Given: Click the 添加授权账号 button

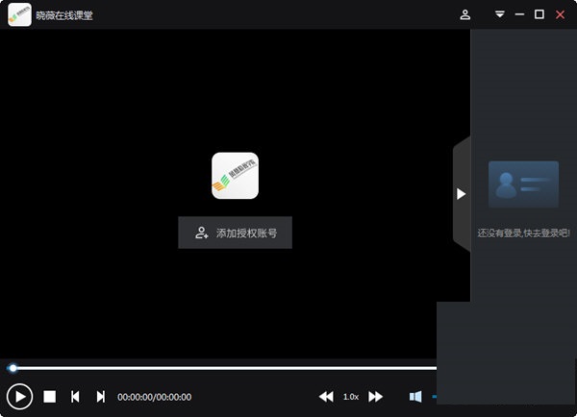Looking at the screenshot, I should point(235,233).
